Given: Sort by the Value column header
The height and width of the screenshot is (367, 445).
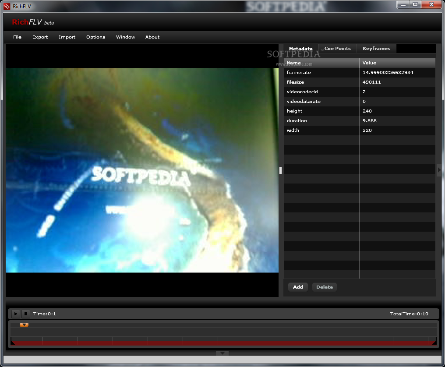Looking at the screenshot, I should [398, 63].
